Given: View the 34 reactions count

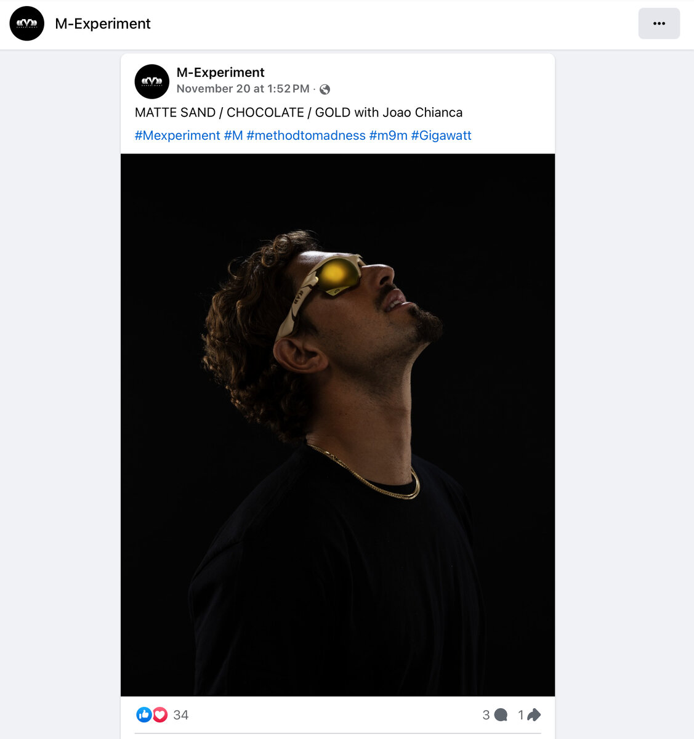Looking at the screenshot, I should click(181, 715).
